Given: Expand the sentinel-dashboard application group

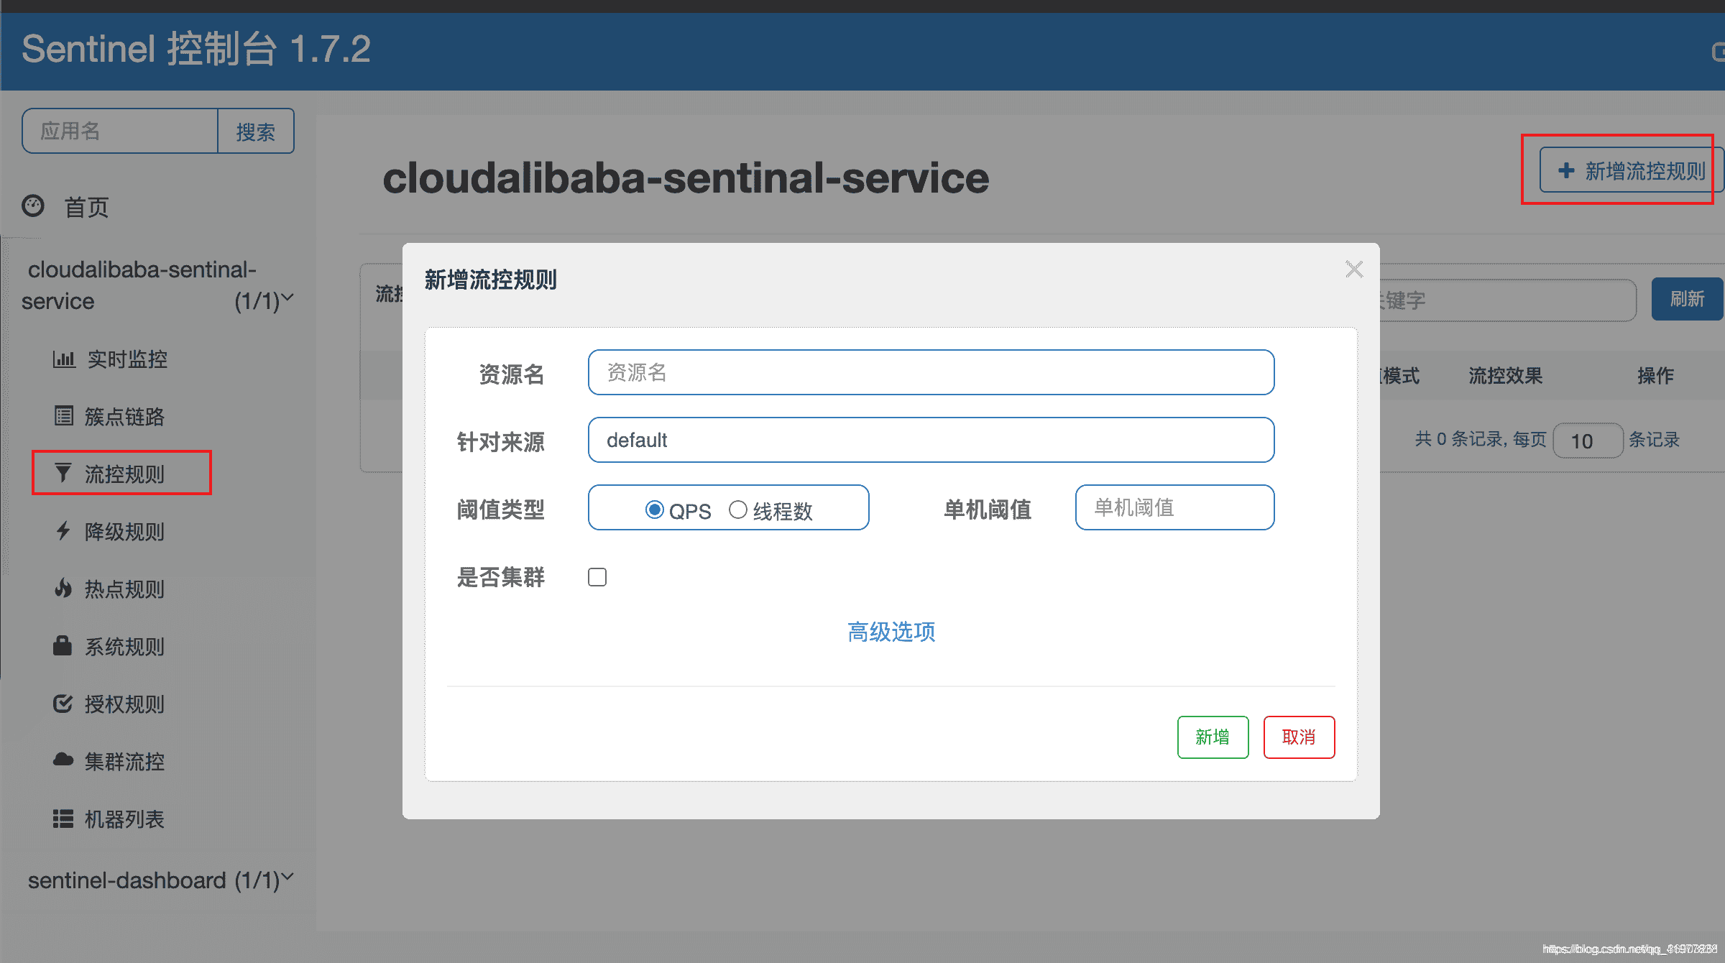Looking at the screenshot, I should pyautogui.click(x=287, y=878).
